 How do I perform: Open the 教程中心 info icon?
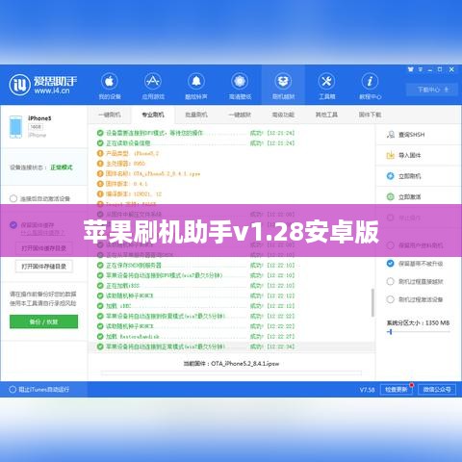click(x=370, y=81)
